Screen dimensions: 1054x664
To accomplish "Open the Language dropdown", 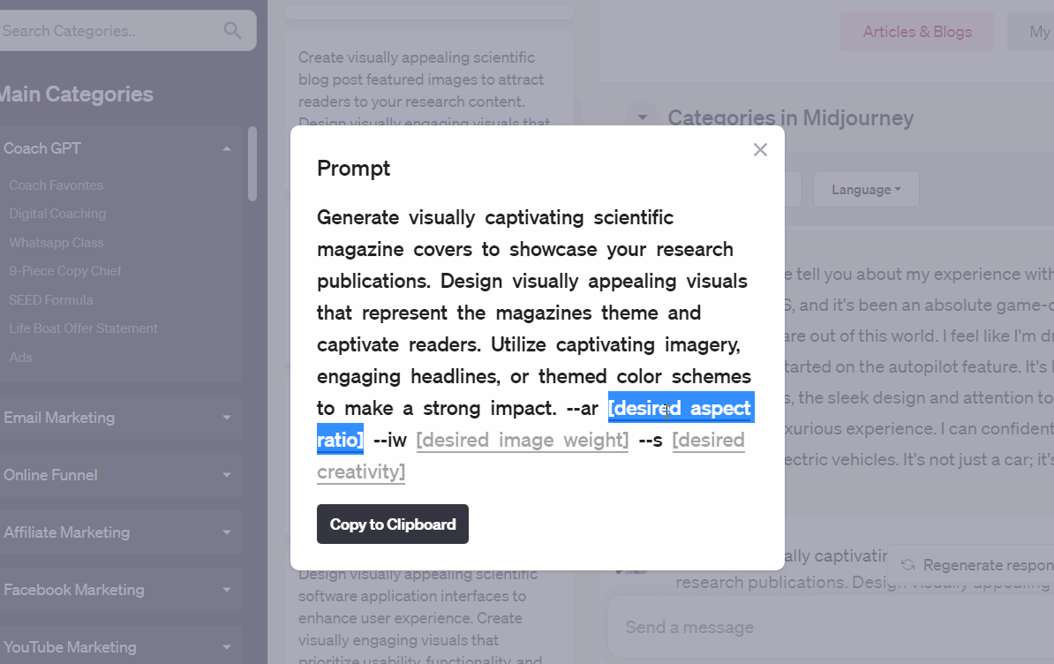I will coord(865,190).
